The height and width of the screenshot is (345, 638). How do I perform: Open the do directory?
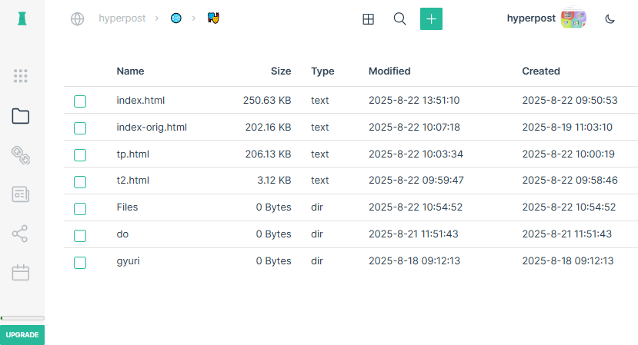click(122, 234)
